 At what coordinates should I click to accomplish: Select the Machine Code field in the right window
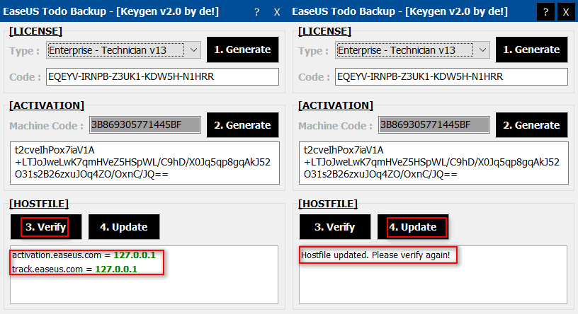tap(434, 124)
